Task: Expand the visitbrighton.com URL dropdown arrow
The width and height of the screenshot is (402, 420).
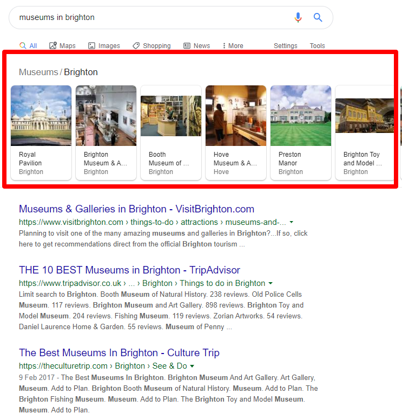Action: click(x=292, y=222)
